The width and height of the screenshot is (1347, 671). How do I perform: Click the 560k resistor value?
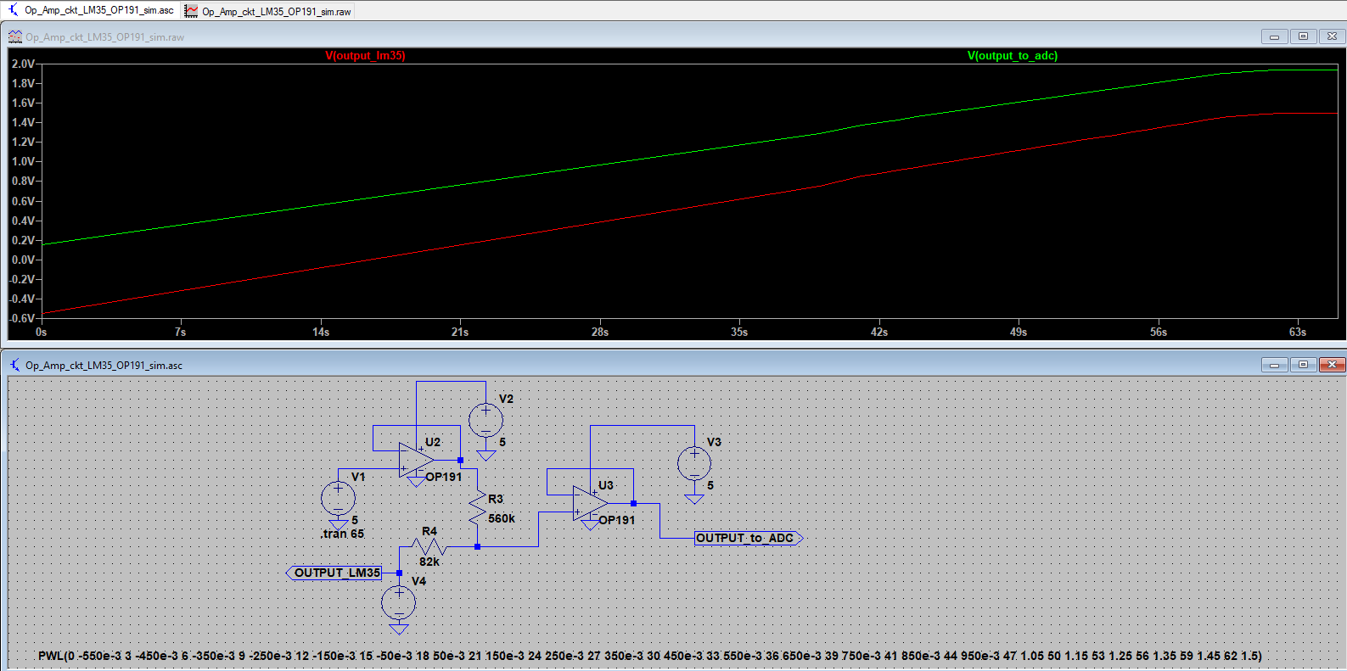[x=502, y=518]
